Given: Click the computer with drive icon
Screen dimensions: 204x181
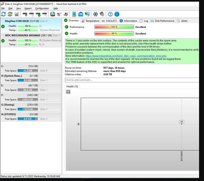Looking at the screenshot, I should click(x=66, y=14).
